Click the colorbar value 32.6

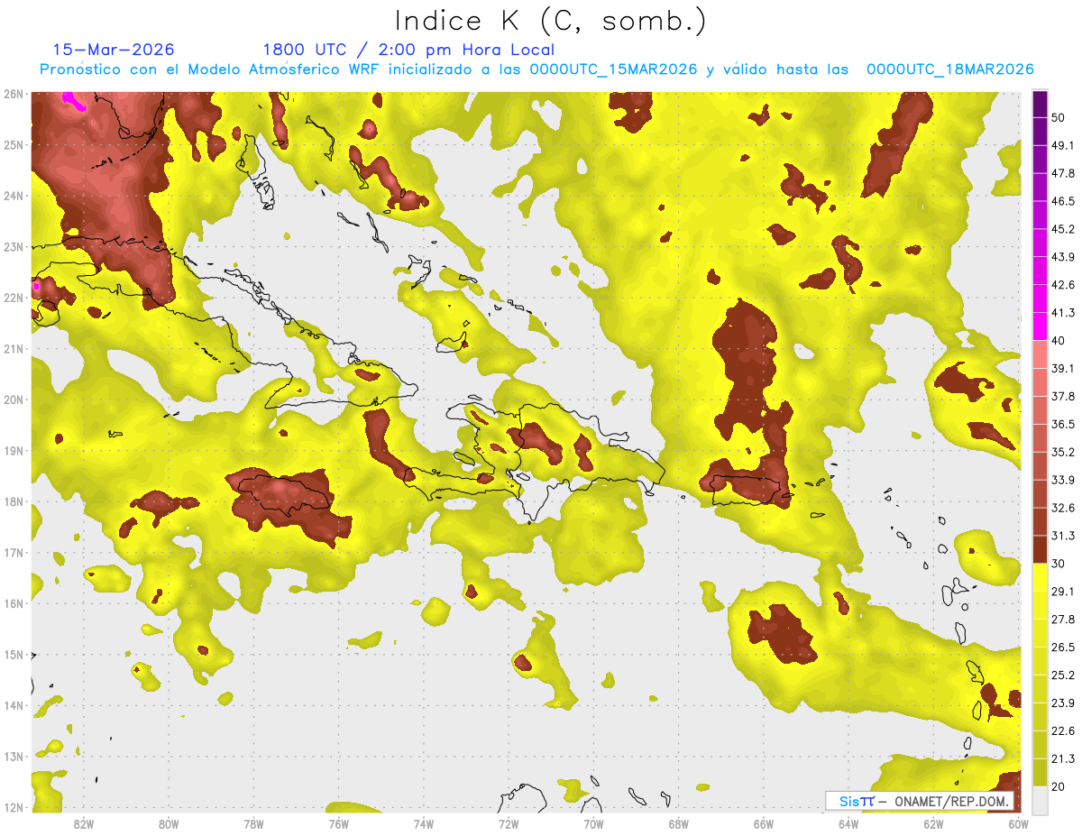1063,508
